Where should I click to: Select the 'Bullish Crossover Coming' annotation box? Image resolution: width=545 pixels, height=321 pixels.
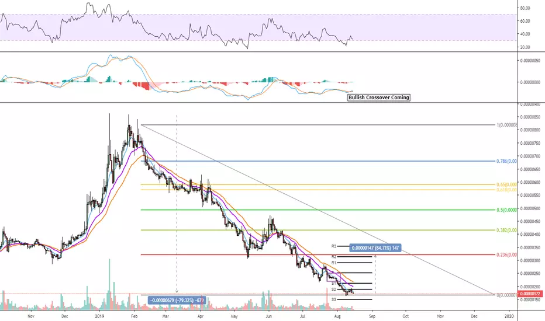coord(378,97)
